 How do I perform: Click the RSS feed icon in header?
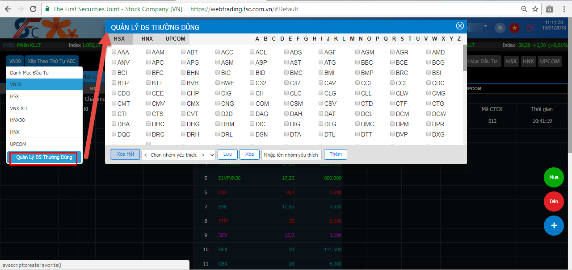coord(500,28)
